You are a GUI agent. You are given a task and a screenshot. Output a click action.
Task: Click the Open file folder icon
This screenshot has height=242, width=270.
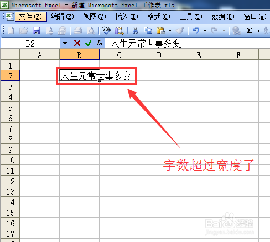pyautogui.click(x=24, y=30)
